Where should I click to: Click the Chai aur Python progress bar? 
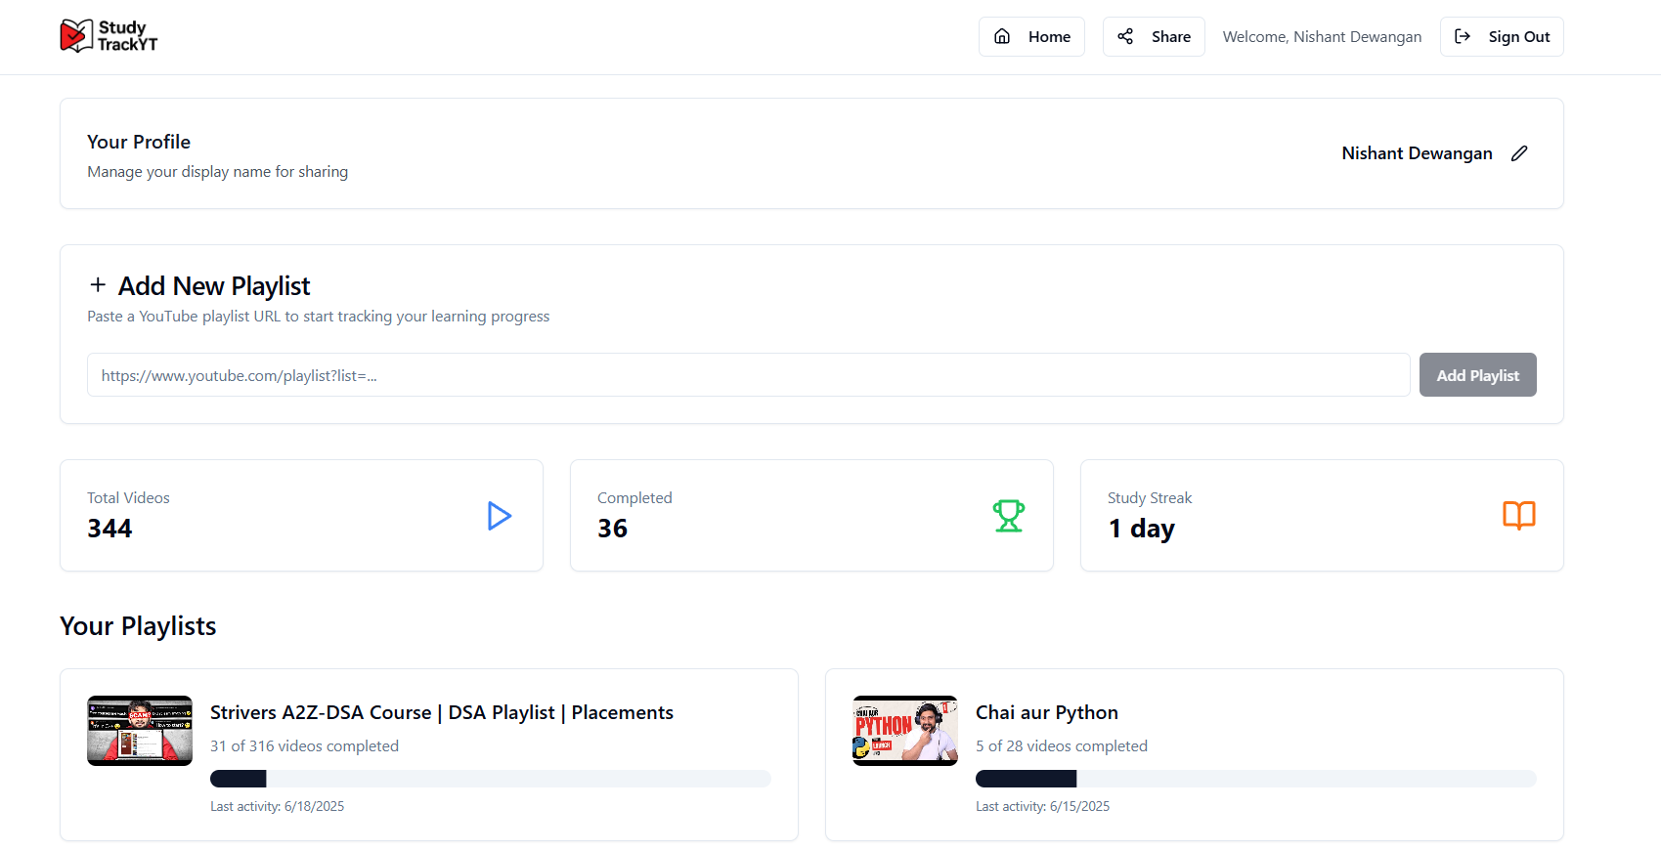coord(1256,779)
